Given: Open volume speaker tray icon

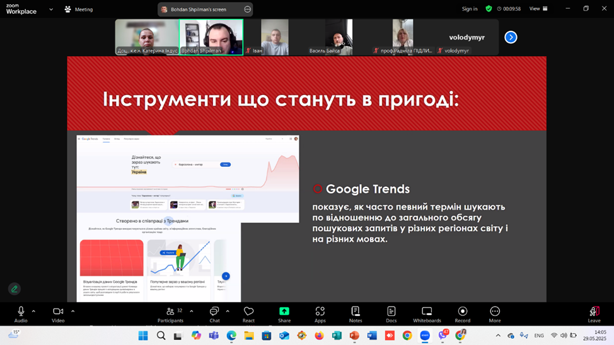Looking at the screenshot, I should 564,336.
